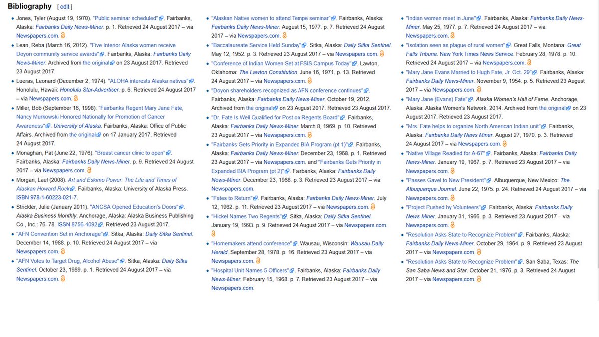
Task: Open 'Fairbanks Gets Priority in Expanded BIA Program (pt 2)'
Action: [296, 166]
